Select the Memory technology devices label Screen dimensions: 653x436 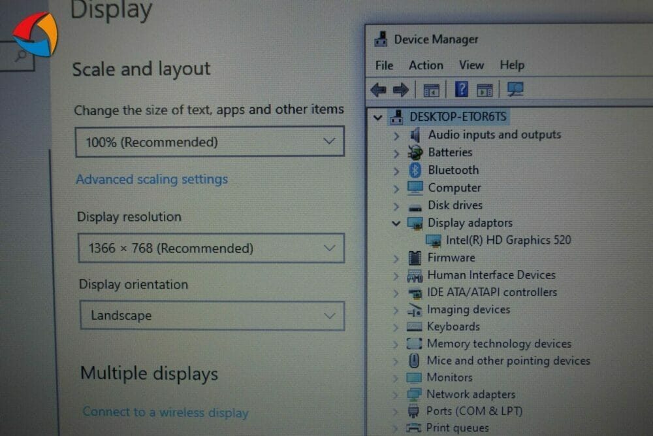500,344
